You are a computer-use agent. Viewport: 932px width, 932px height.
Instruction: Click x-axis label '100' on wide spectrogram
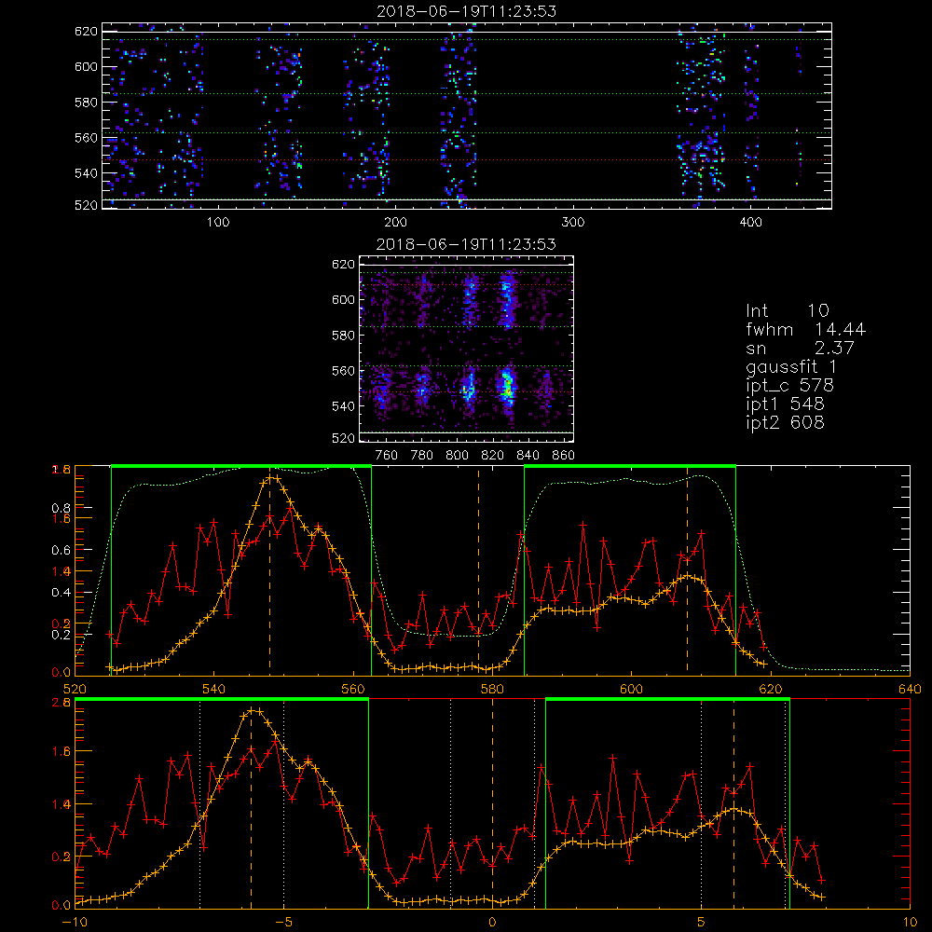(x=218, y=223)
